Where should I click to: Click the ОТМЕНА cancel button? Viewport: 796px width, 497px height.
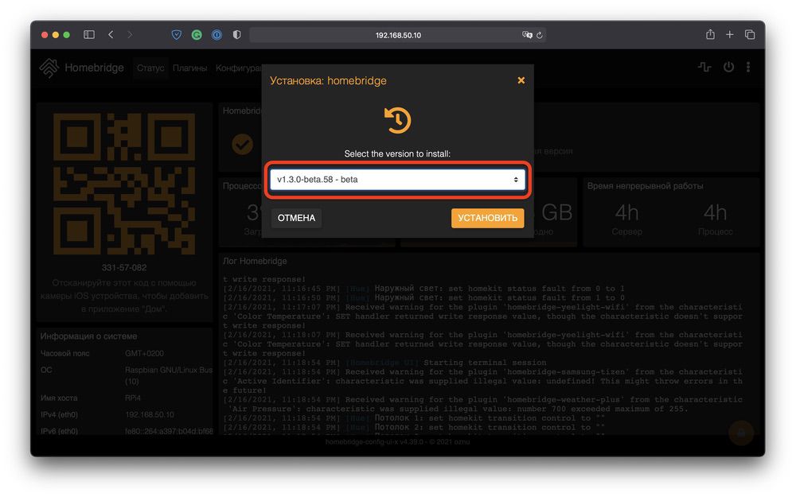click(x=296, y=218)
